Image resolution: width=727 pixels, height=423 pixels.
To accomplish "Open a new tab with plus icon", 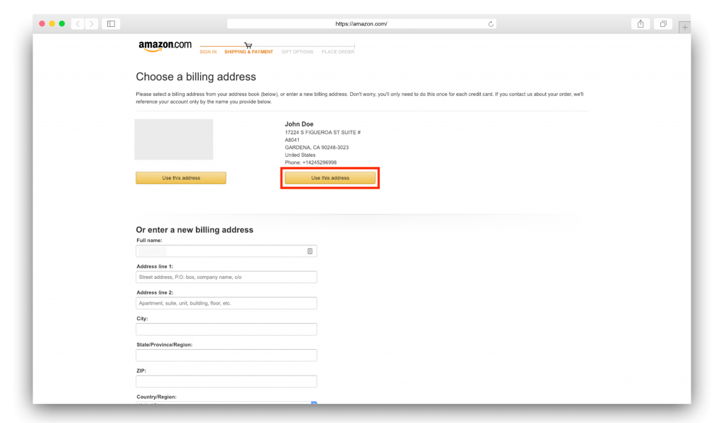I will tap(685, 28).
